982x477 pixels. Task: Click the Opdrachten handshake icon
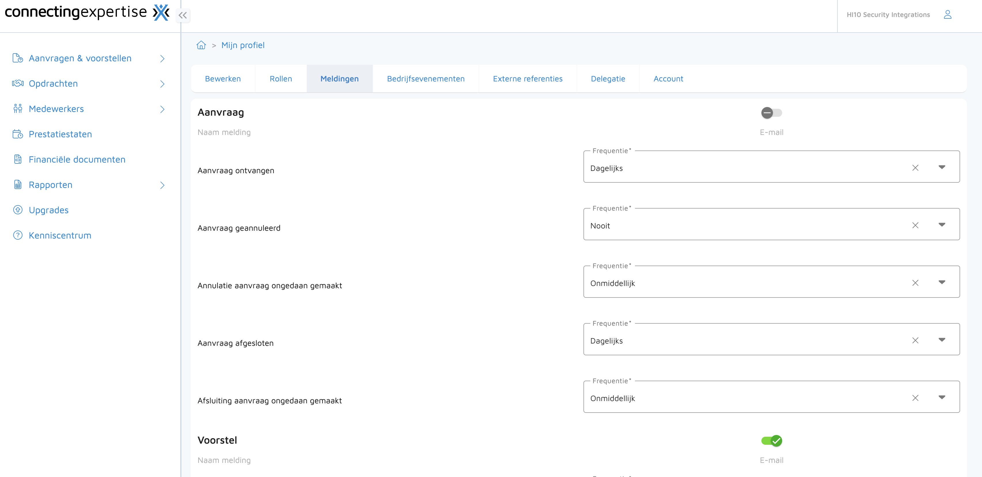(18, 83)
